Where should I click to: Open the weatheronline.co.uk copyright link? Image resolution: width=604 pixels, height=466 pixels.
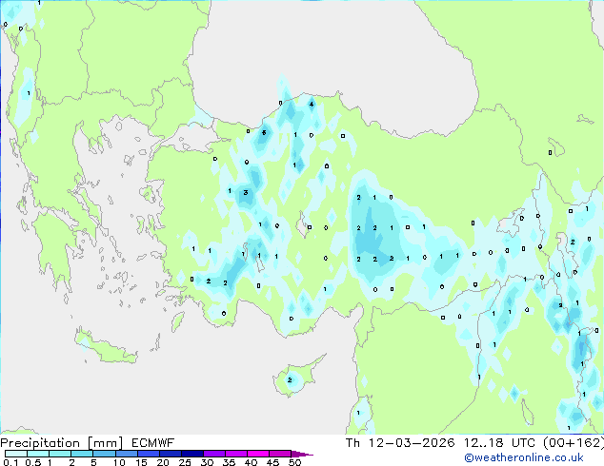click(524, 457)
